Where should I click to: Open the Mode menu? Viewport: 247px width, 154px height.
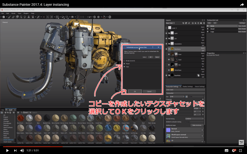(x=13, y=13)
